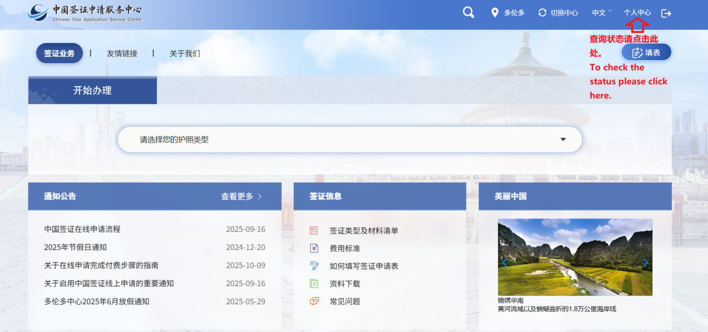Open 个人中心 in the header

click(x=637, y=12)
